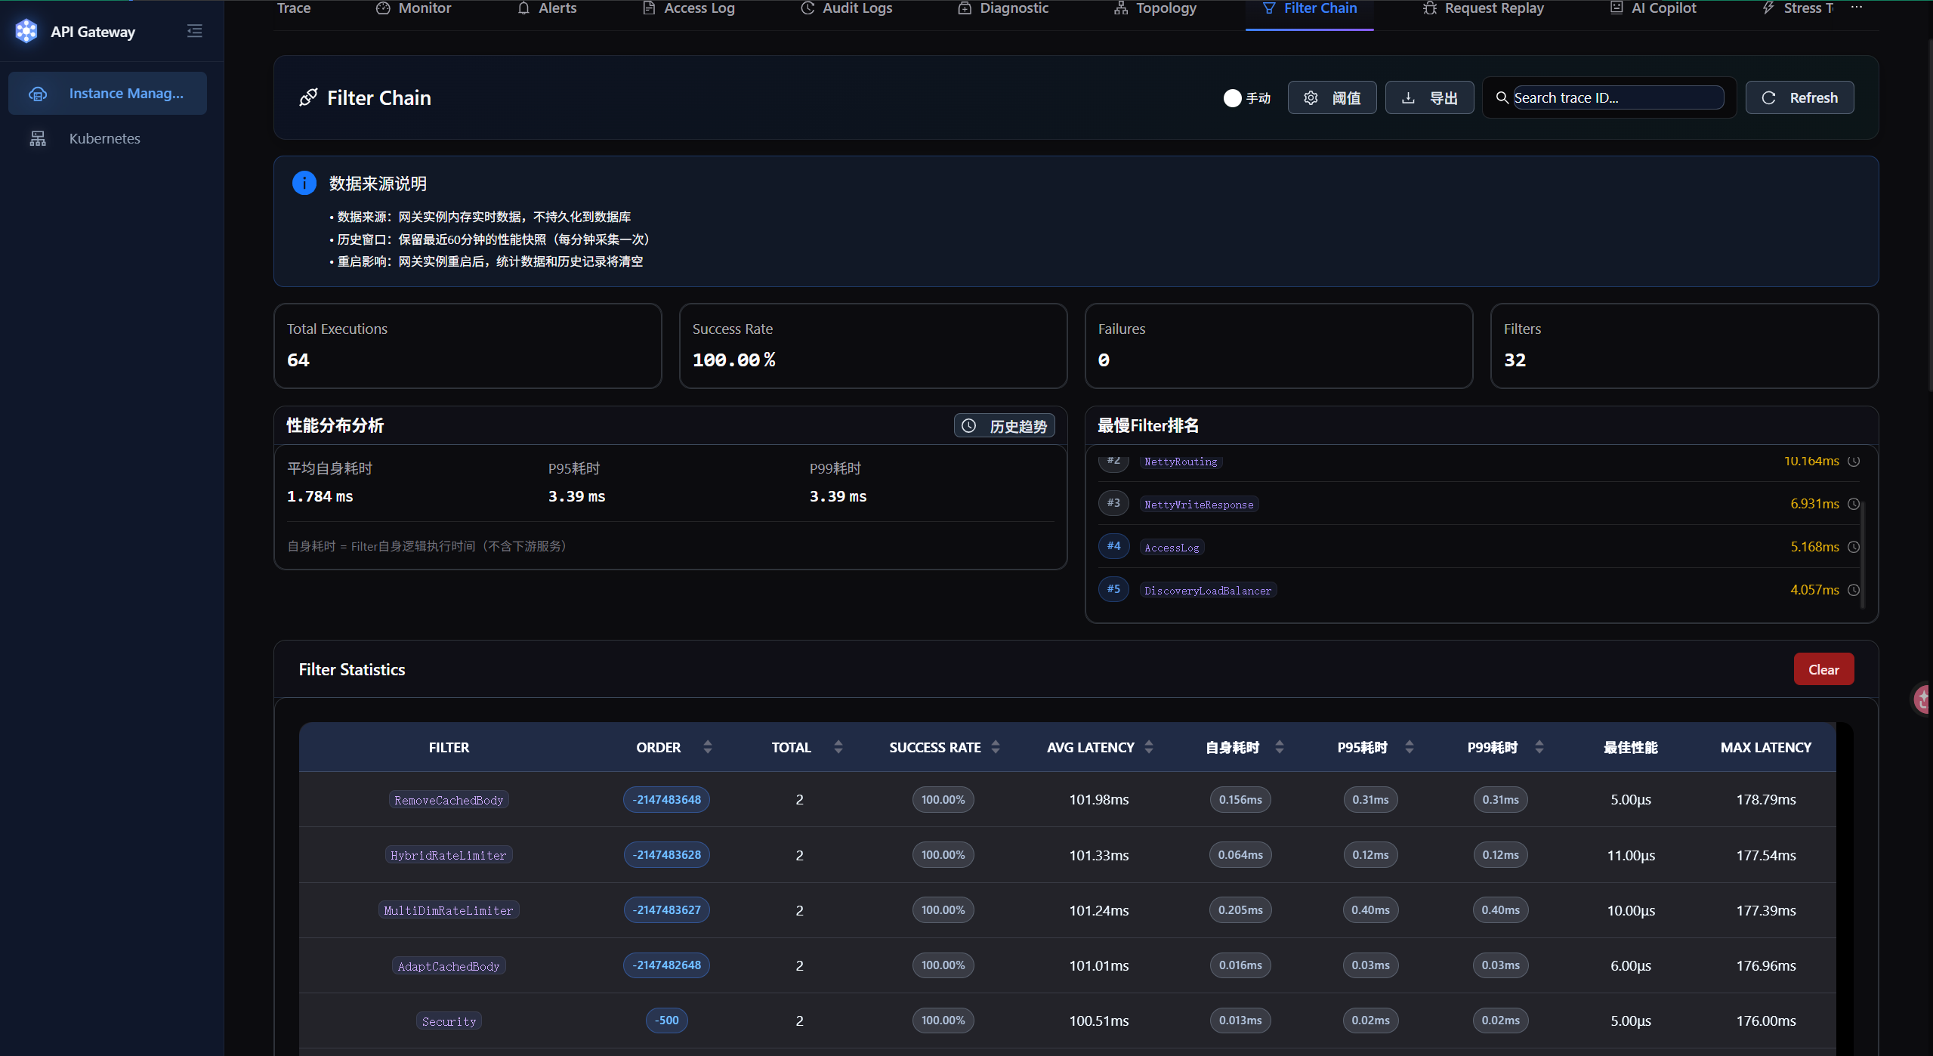
Task: Open the more tabs overflow menu
Action: click(x=1857, y=8)
